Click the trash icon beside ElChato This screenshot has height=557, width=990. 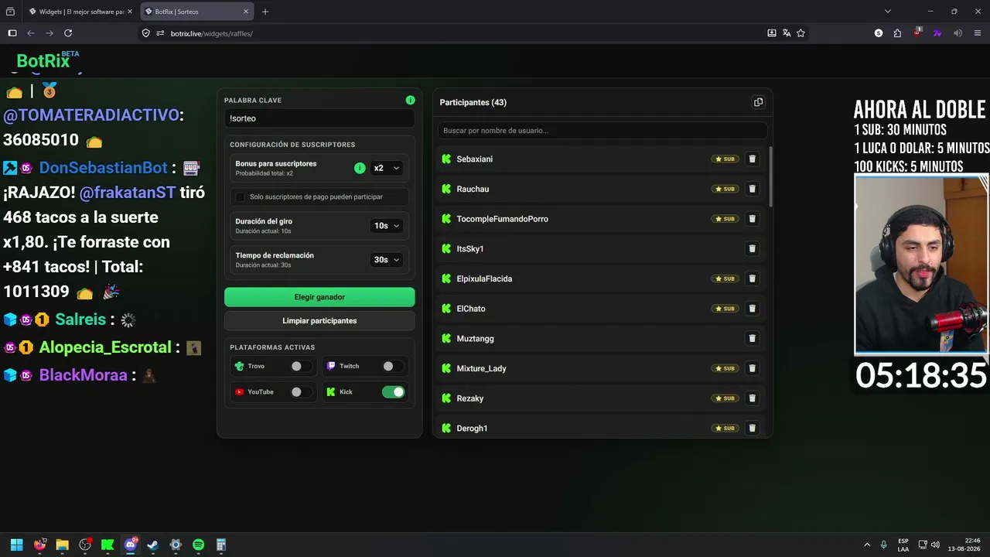(x=752, y=309)
